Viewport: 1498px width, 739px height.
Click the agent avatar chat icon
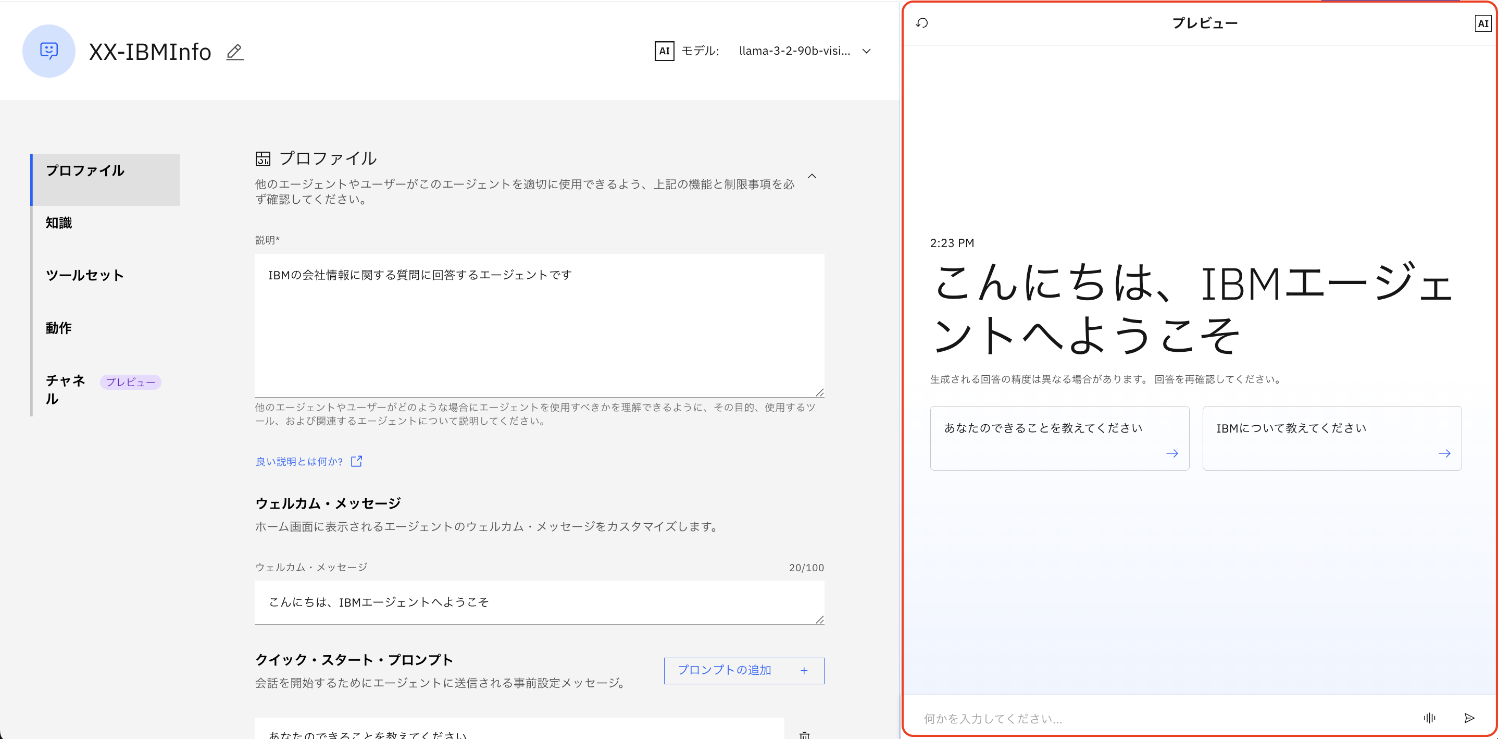coord(49,51)
